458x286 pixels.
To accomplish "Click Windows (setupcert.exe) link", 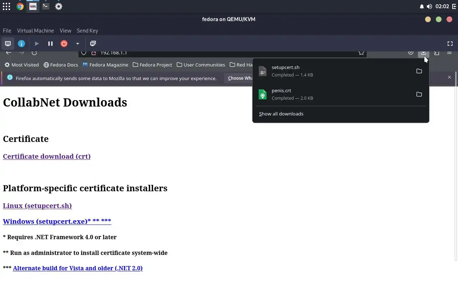I will [57, 221].
